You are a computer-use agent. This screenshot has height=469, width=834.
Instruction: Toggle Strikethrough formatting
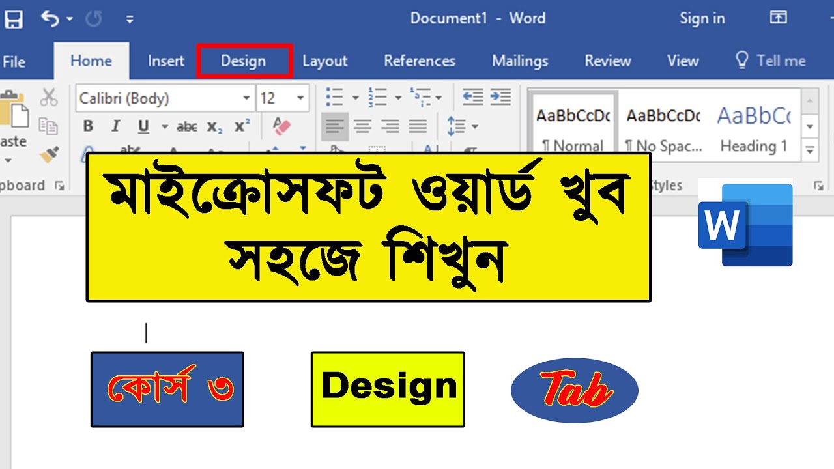pyautogui.click(x=187, y=126)
